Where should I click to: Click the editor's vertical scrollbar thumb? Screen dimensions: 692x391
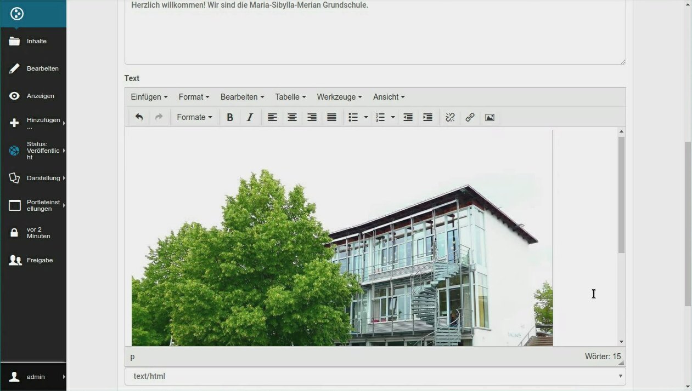point(621,194)
